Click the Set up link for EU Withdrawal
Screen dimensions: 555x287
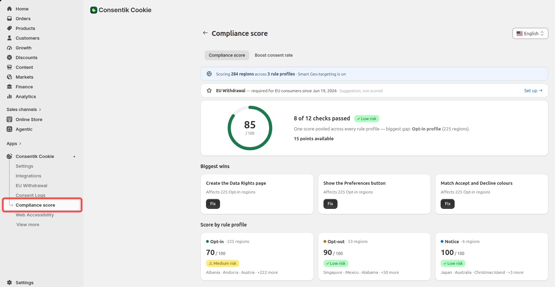[x=533, y=90]
